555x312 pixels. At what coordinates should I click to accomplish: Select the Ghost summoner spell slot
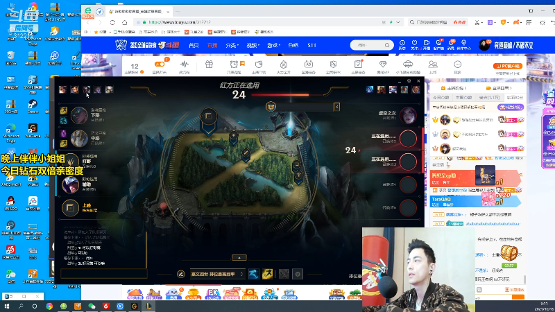(253, 274)
